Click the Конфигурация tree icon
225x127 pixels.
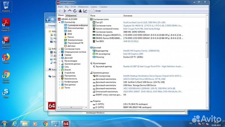(62, 82)
